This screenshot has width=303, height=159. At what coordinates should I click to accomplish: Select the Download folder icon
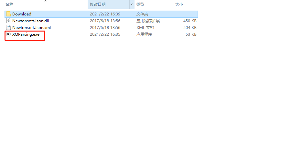tap(8, 14)
